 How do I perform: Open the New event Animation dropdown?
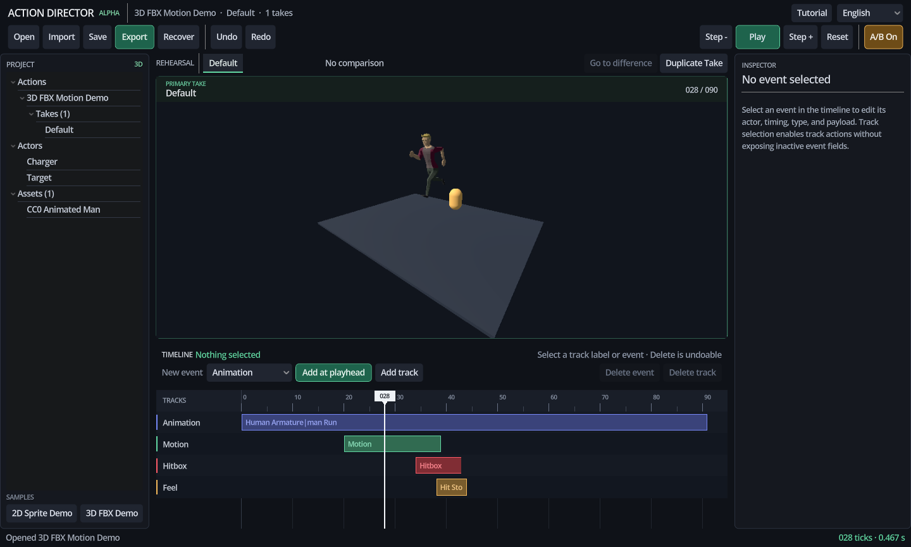coord(250,372)
